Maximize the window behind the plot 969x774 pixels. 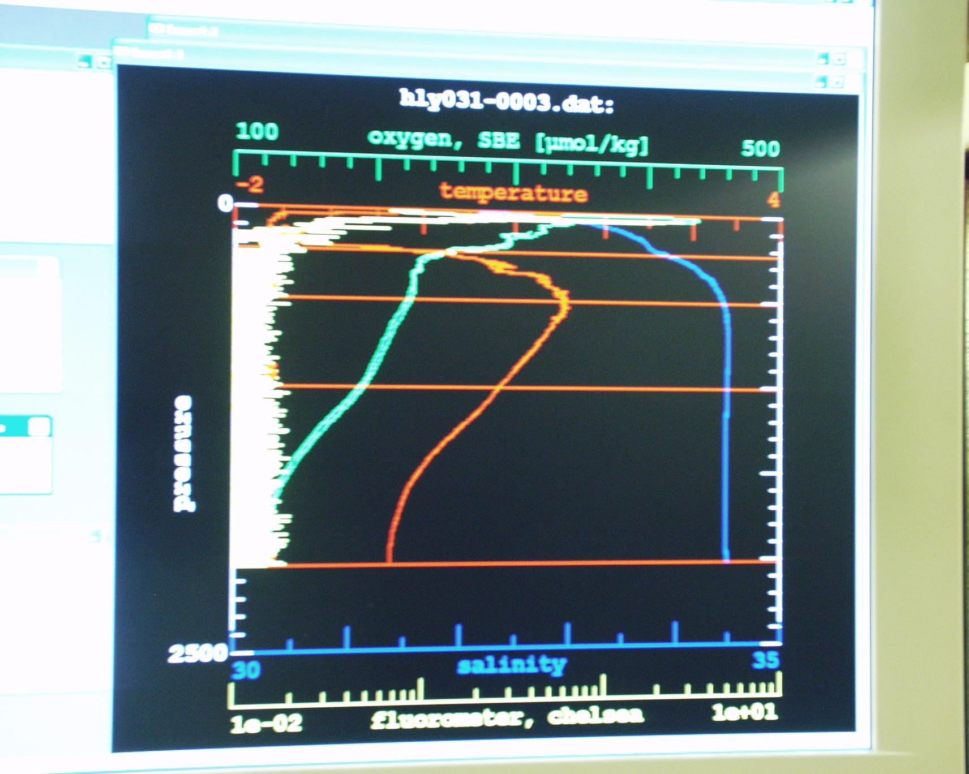tap(840, 58)
